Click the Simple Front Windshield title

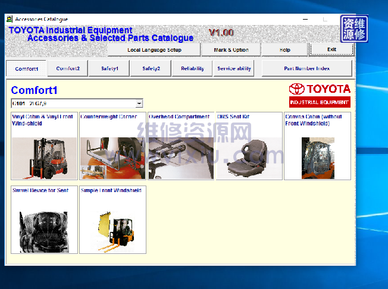tap(111, 190)
